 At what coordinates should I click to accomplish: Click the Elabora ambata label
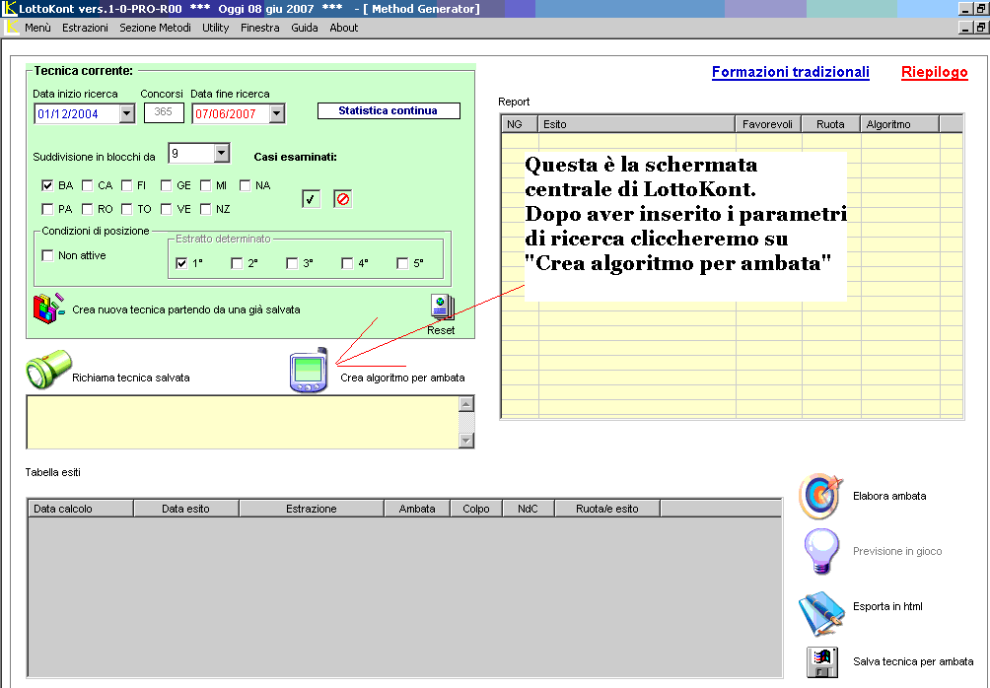(889, 496)
